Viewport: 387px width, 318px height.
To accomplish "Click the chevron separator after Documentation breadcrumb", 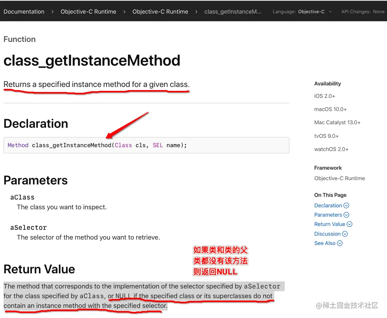I will tap(53, 12).
